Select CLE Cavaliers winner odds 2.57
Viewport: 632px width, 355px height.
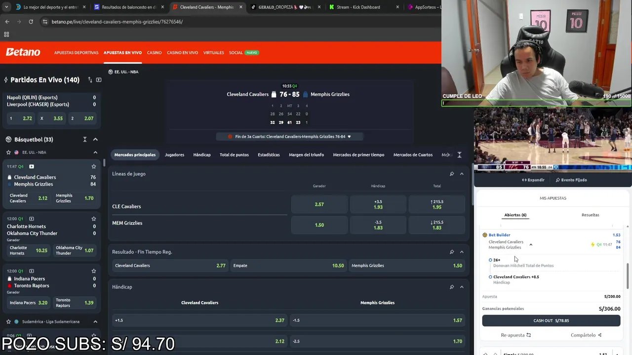[x=319, y=204]
